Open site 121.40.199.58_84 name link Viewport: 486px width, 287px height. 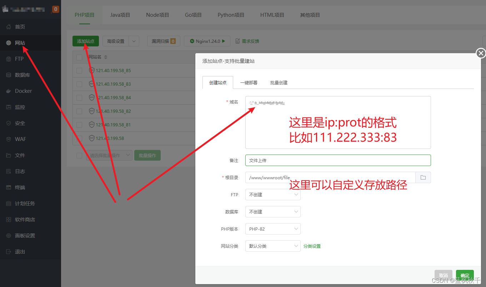coord(113,98)
